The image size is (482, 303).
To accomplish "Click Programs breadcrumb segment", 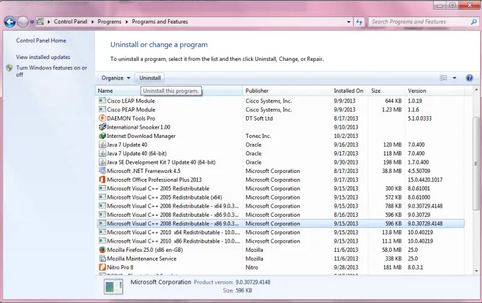I will [x=110, y=22].
